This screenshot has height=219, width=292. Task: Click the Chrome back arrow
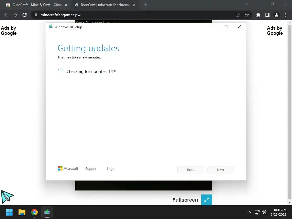click(6, 15)
